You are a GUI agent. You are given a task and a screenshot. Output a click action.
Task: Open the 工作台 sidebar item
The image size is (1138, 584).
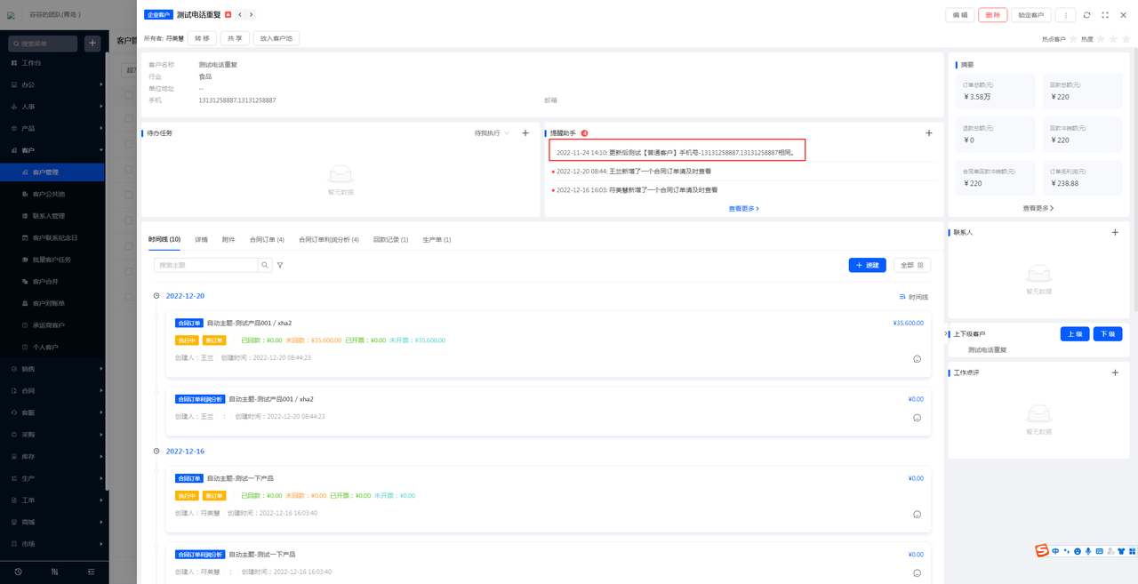53,63
